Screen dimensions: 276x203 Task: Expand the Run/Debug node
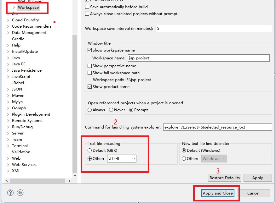click(x=8, y=127)
